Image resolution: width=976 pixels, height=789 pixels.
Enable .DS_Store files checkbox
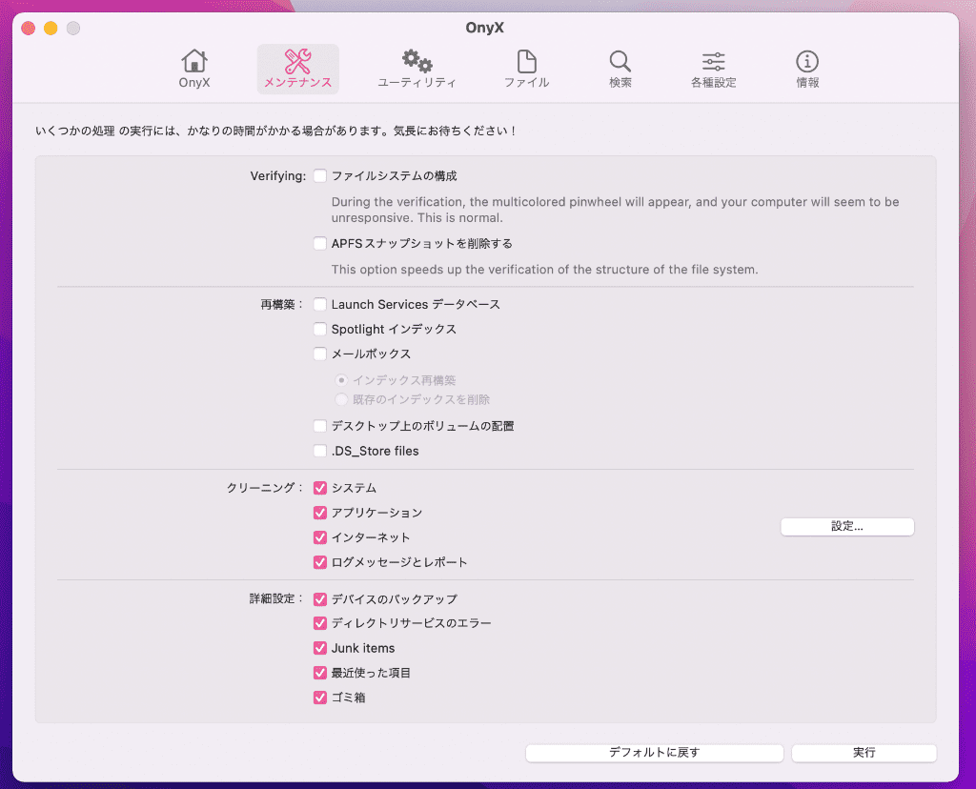point(320,451)
